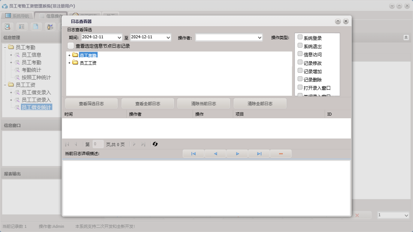The width and height of the screenshot is (413, 232).
Task: Select 员工工资录入 in sidebar tree
Action: tap(36, 100)
